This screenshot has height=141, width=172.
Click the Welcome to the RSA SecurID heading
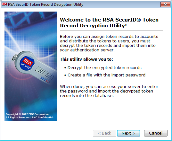click(109, 23)
